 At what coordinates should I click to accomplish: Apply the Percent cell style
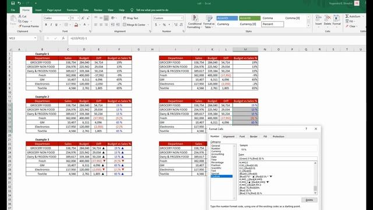tap(272, 24)
